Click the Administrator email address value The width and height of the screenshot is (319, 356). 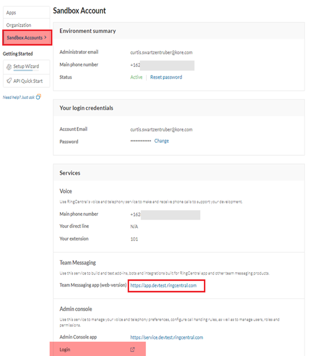pyautogui.click(x=161, y=52)
